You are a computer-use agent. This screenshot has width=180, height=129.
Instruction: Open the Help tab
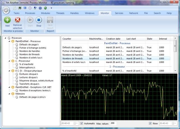169,13
